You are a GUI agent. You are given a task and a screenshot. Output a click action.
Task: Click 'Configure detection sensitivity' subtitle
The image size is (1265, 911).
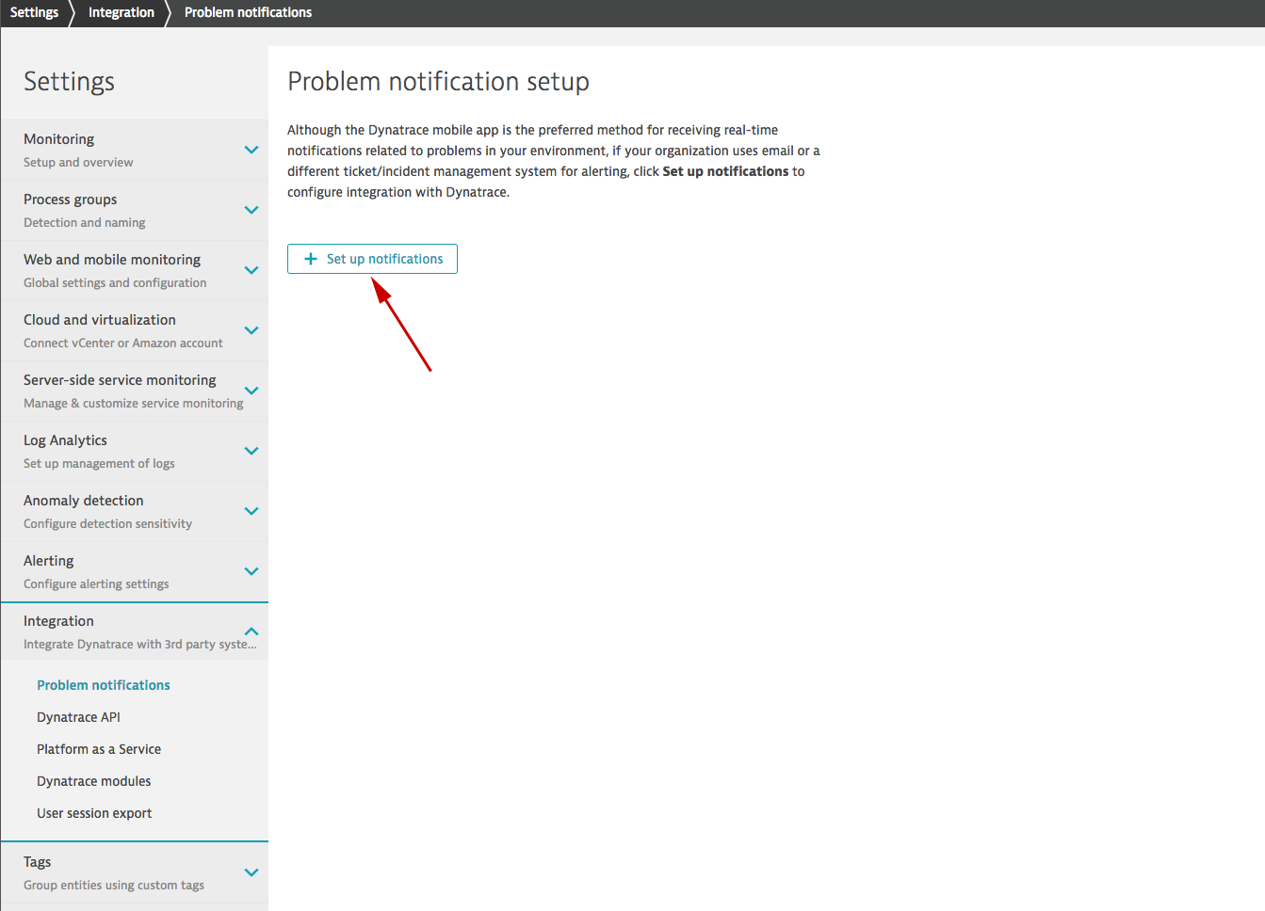click(107, 524)
